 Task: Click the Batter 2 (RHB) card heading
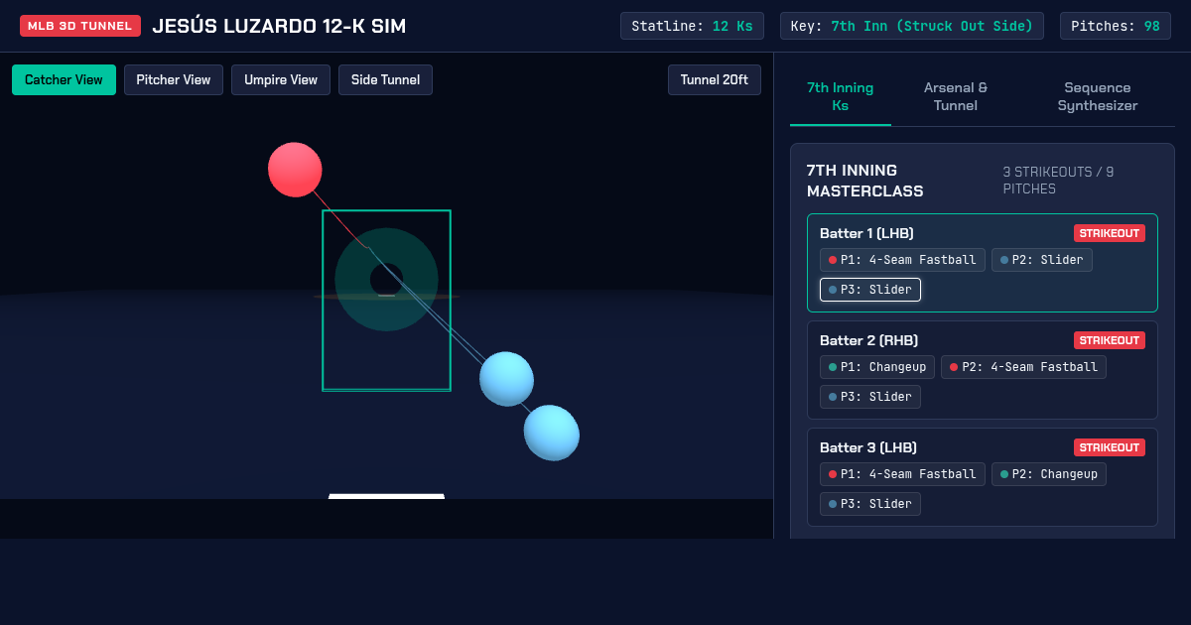pyautogui.click(x=868, y=340)
